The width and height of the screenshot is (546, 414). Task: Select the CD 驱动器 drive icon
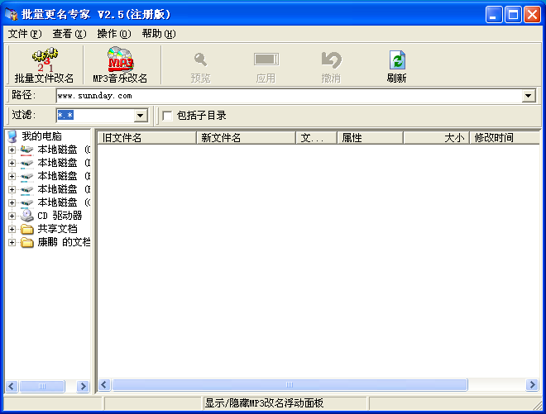tap(27, 216)
